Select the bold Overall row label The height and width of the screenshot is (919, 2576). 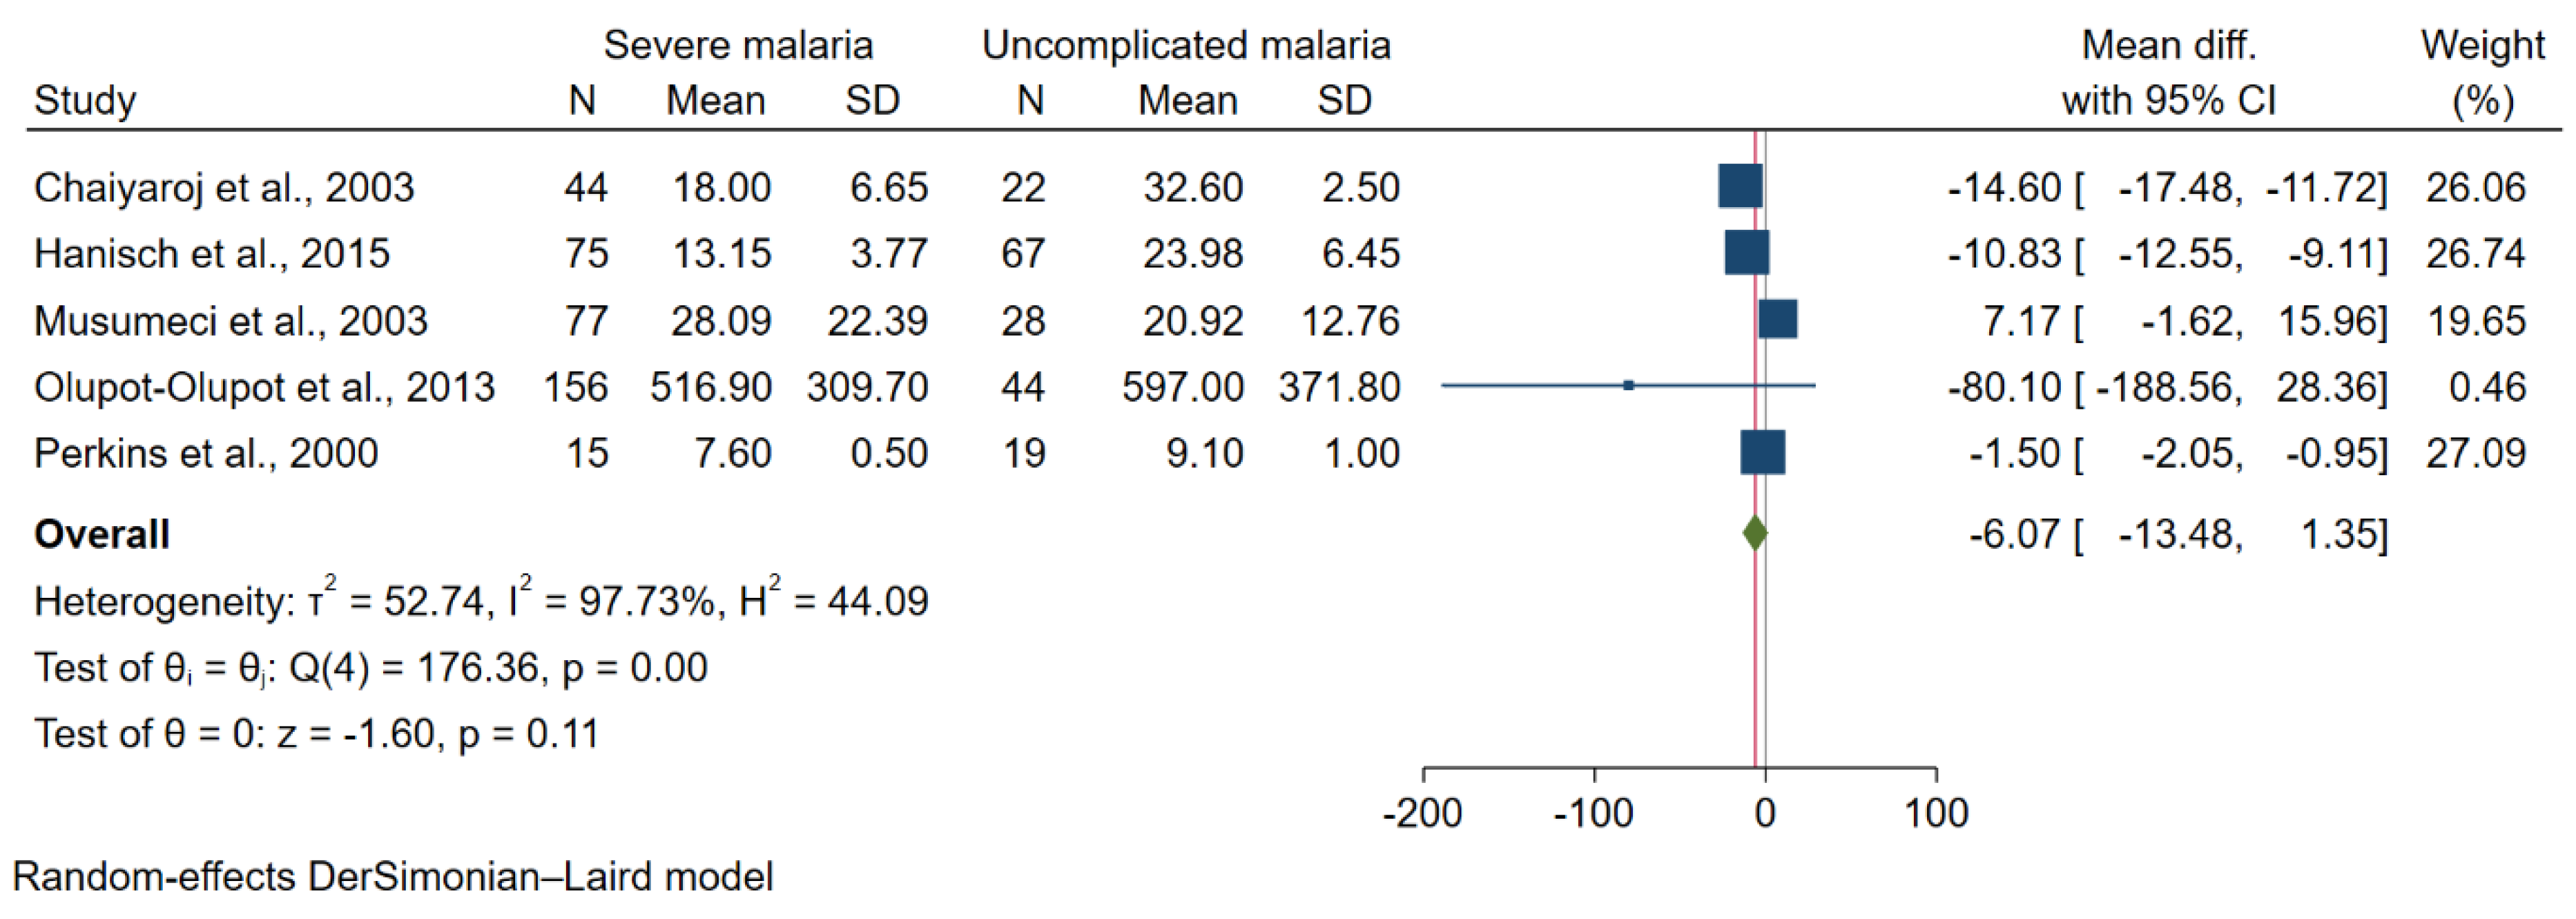click(x=102, y=534)
